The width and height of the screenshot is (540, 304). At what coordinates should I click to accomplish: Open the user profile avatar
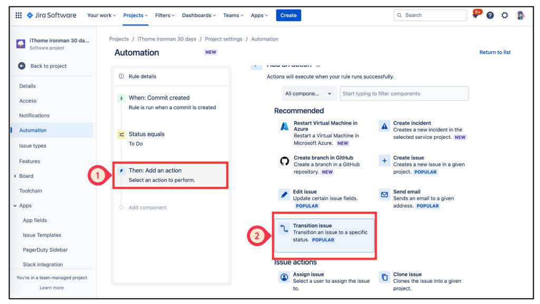click(x=520, y=15)
